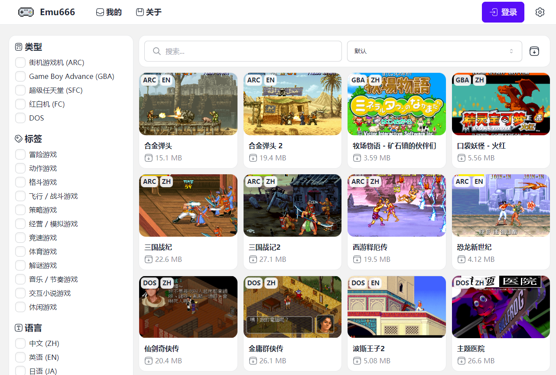Click the 三国战纪 game title

point(158,247)
